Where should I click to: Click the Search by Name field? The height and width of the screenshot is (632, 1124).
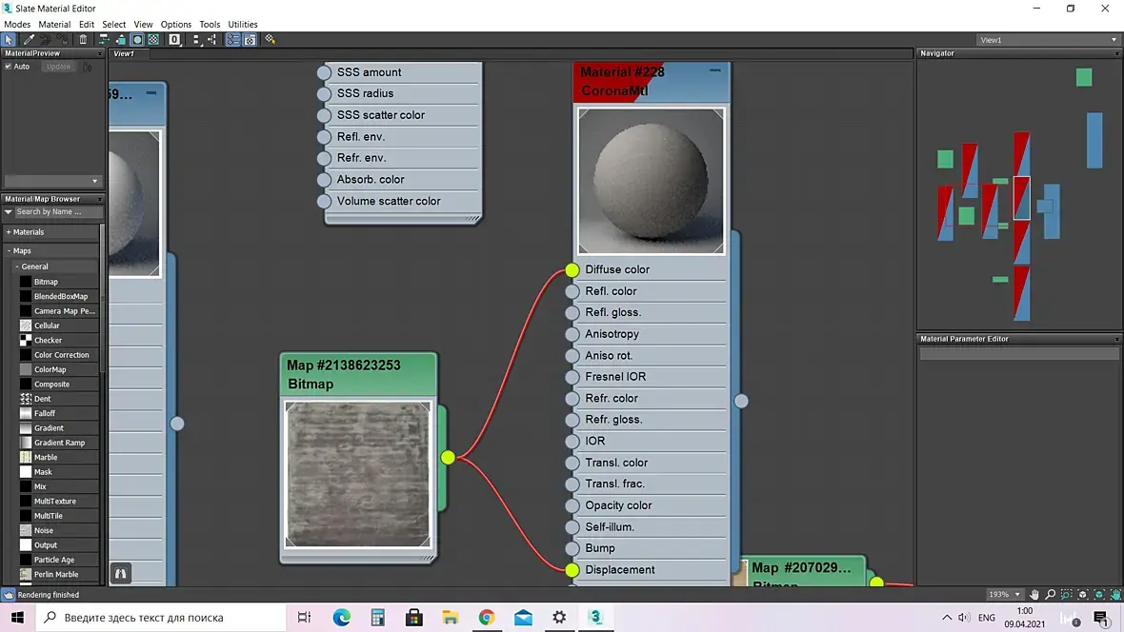[x=52, y=212]
